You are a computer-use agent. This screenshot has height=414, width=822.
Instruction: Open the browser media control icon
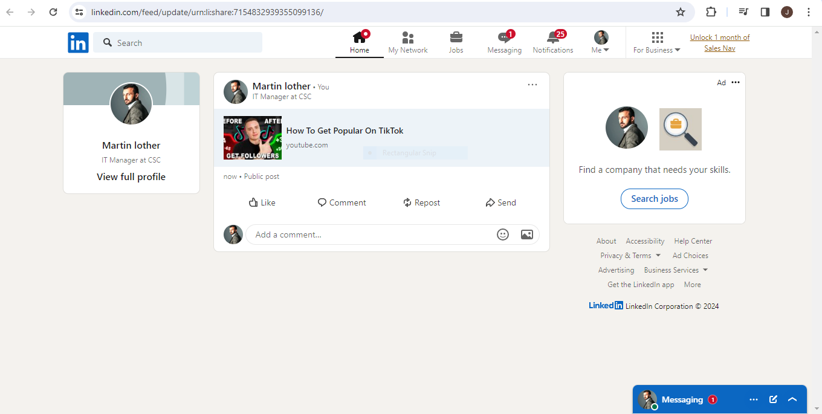tap(744, 12)
